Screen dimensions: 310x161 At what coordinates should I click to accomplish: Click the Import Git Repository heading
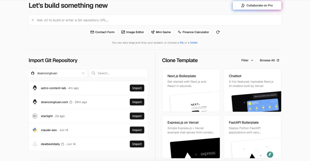pyautogui.click(x=53, y=60)
